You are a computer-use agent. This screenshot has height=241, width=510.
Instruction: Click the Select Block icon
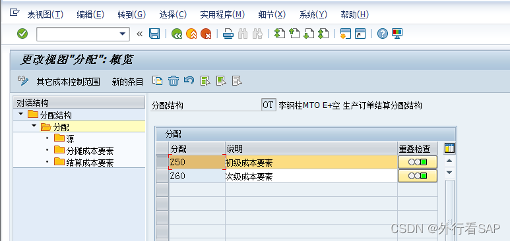(221, 81)
